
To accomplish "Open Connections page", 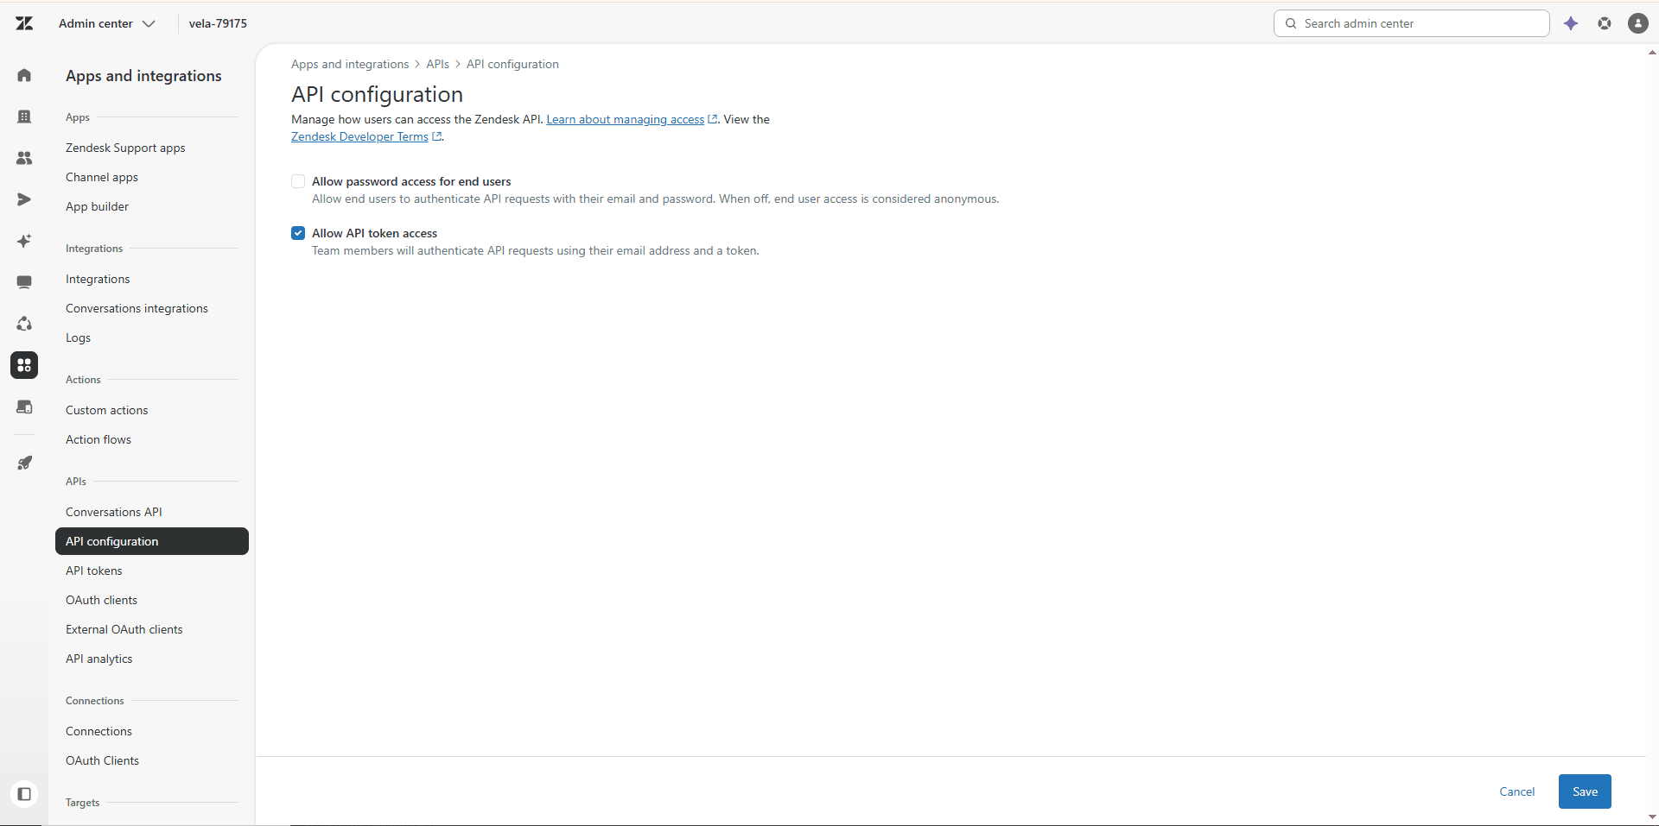I will coord(99,731).
